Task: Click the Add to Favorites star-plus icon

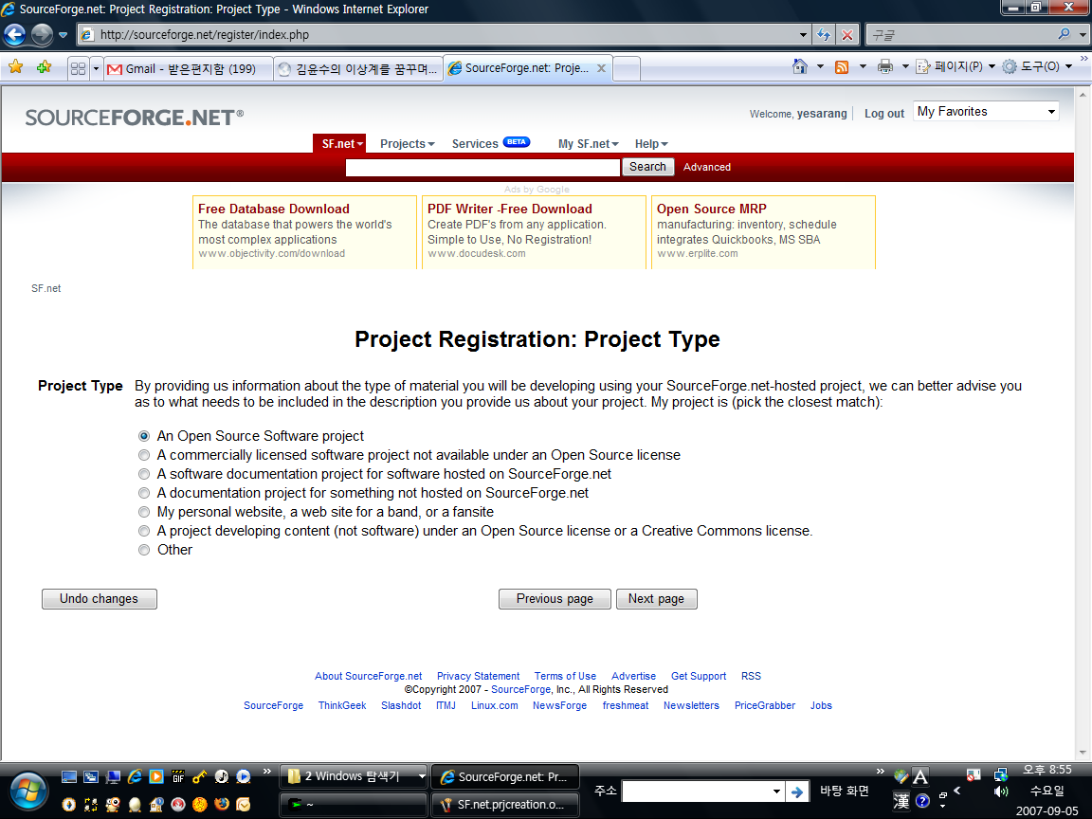Action: (44, 67)
